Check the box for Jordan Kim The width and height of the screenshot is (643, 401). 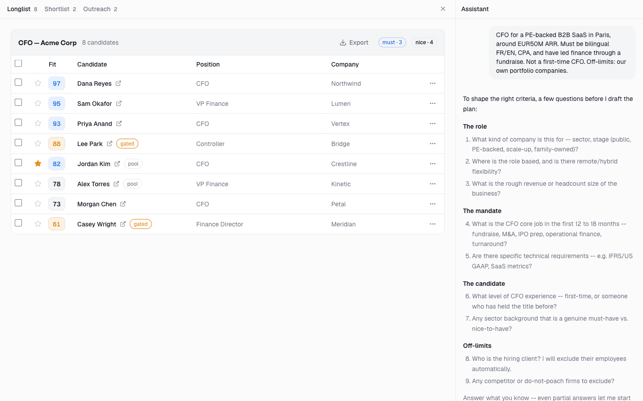point(18,163)
